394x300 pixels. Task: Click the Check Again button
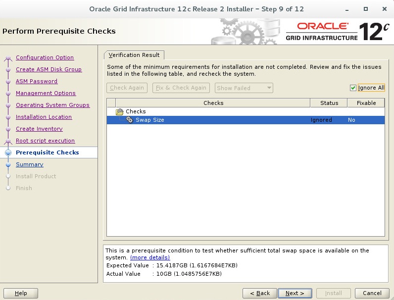(127, 88)
